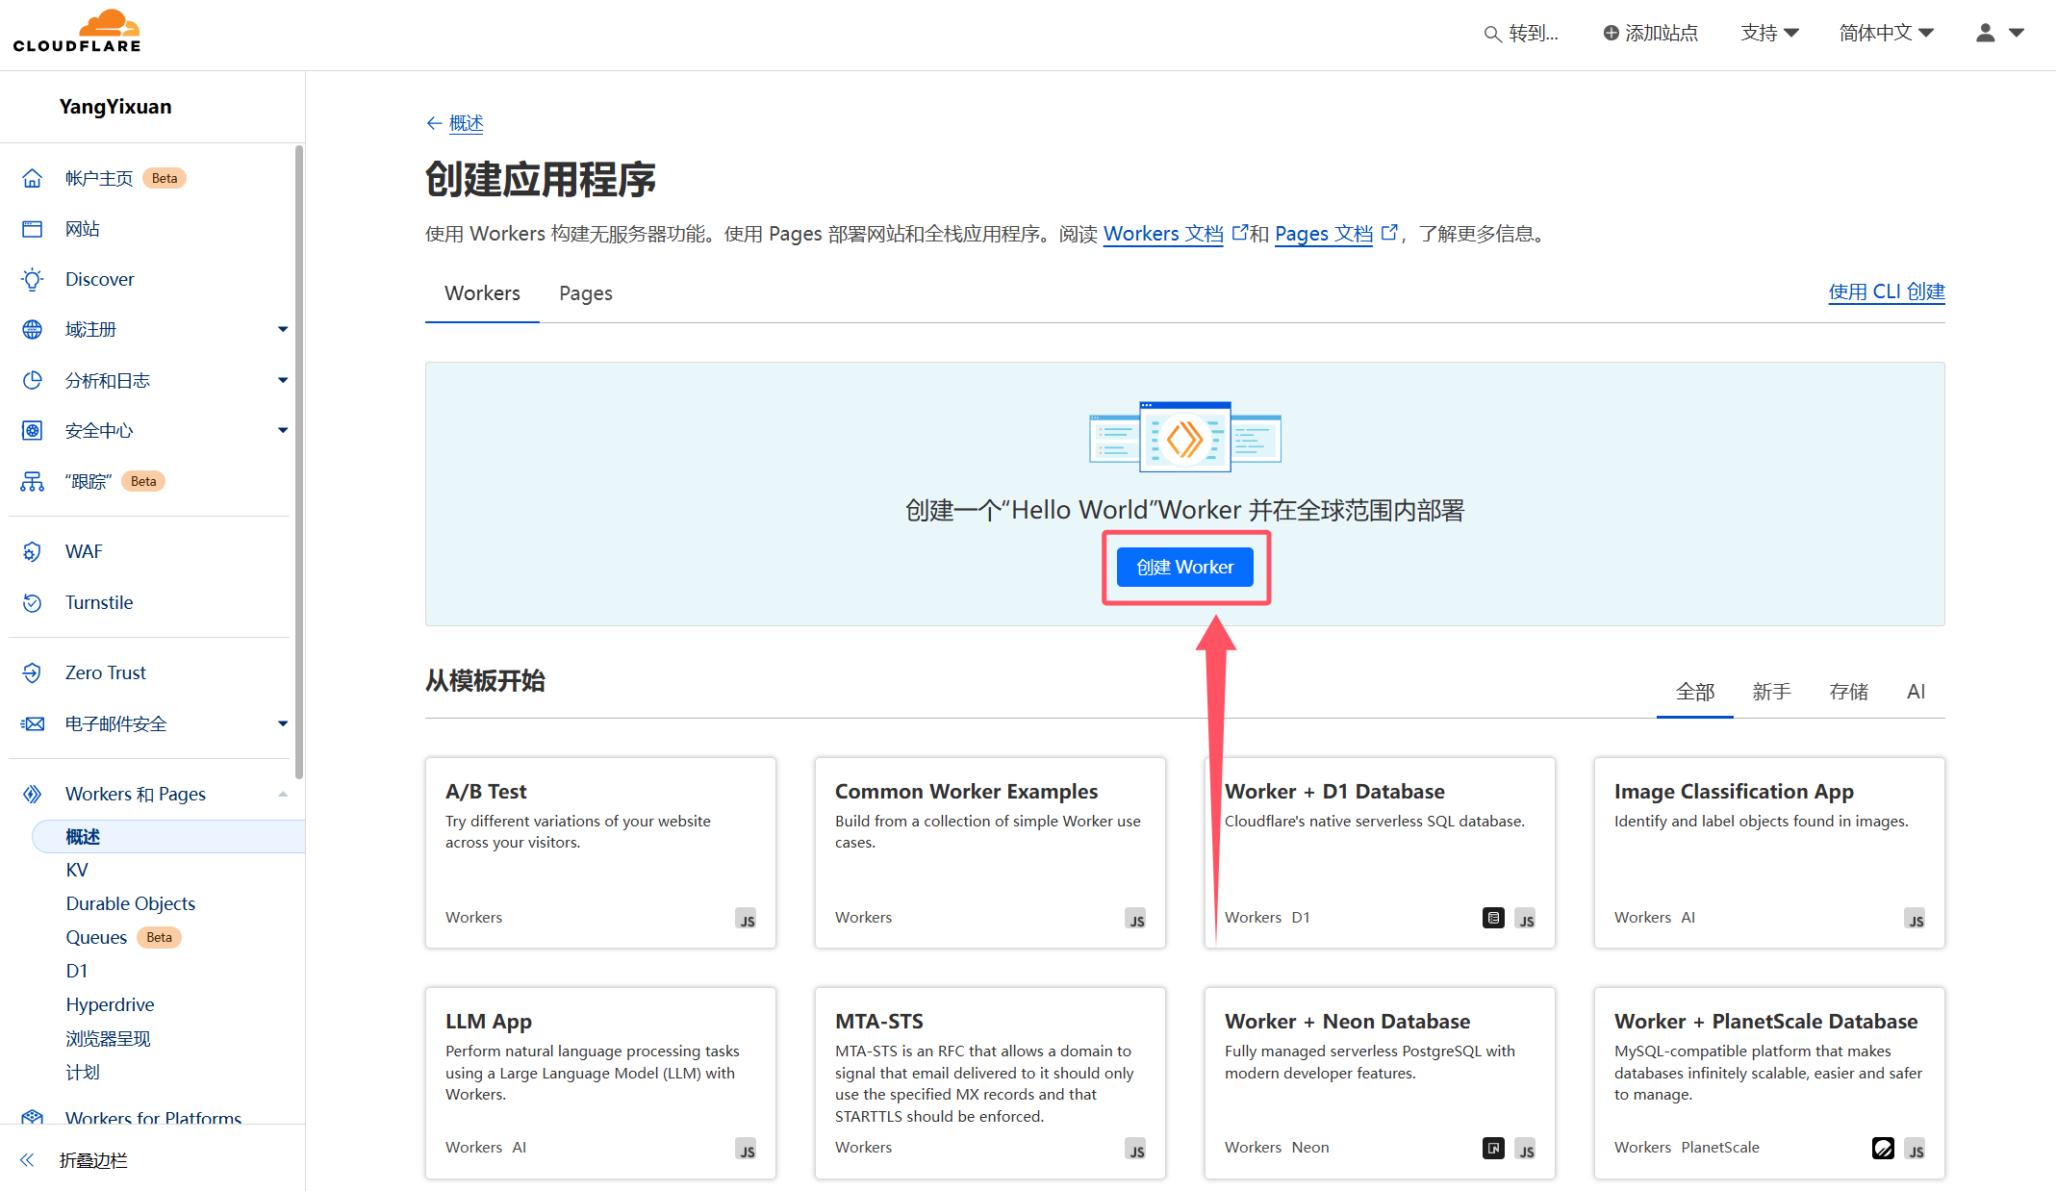Screen dimensions: 2056x1191
Task: Click the WAF sidebar icon
Action: [x=31, y=551]
